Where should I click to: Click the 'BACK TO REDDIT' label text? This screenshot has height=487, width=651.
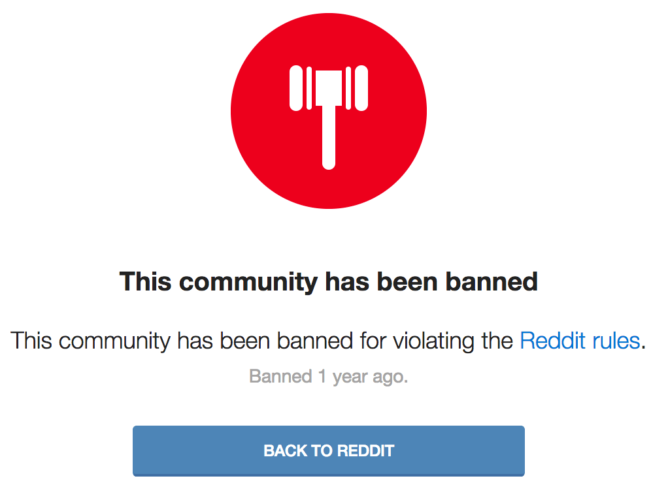point(328,451)
